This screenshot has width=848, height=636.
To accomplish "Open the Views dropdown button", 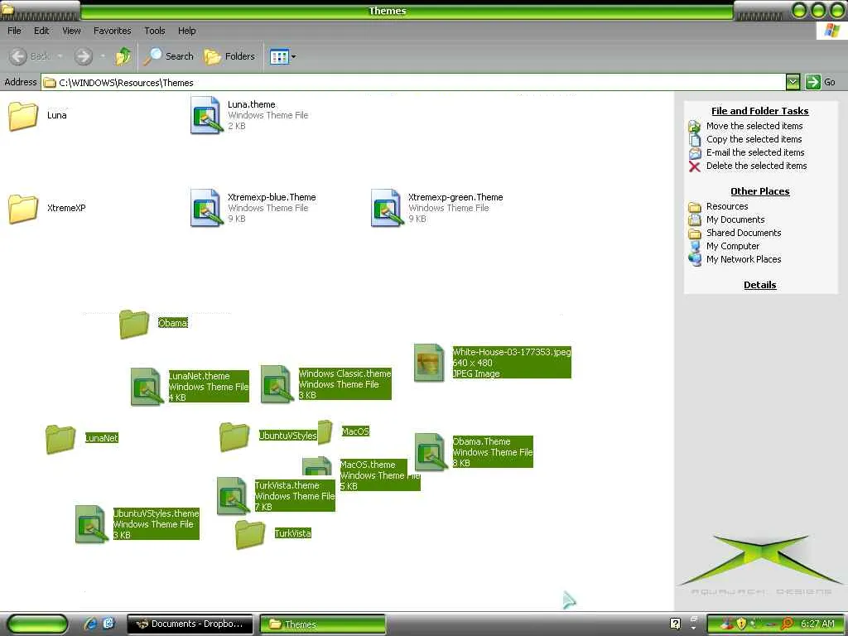I will pyautogui.click(x=283, y=56).
